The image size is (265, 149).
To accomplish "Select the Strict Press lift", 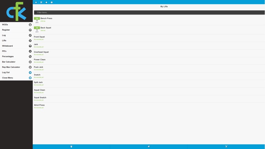I will tap(149, 106).
